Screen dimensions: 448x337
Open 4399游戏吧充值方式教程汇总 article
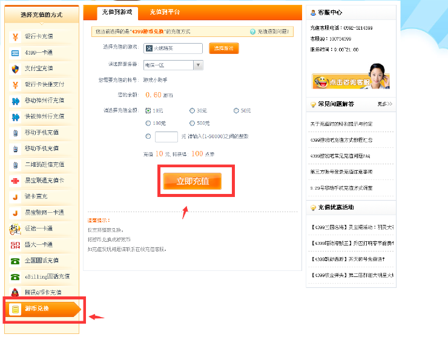[x=341, y=140]
